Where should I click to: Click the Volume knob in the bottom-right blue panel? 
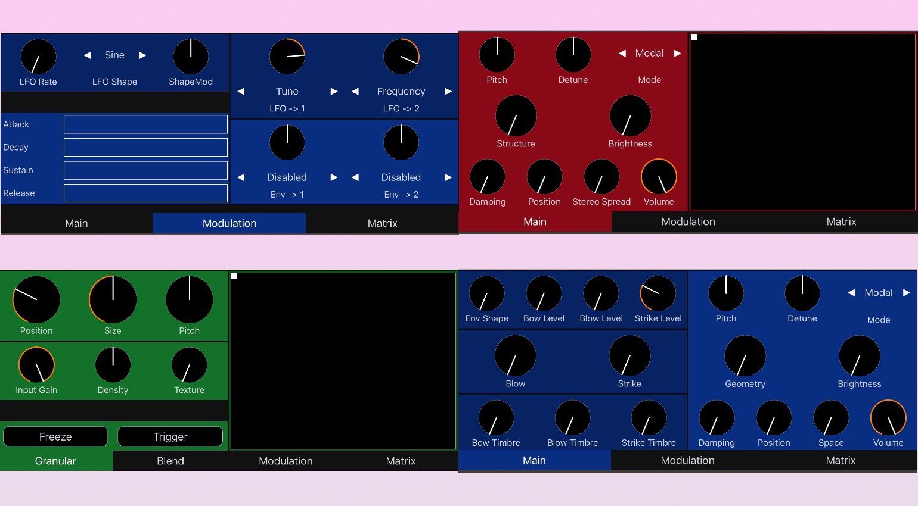888,418
